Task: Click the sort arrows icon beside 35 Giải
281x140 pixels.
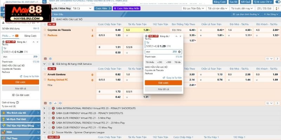Action: pyautogui.click(x=277, y=8)
